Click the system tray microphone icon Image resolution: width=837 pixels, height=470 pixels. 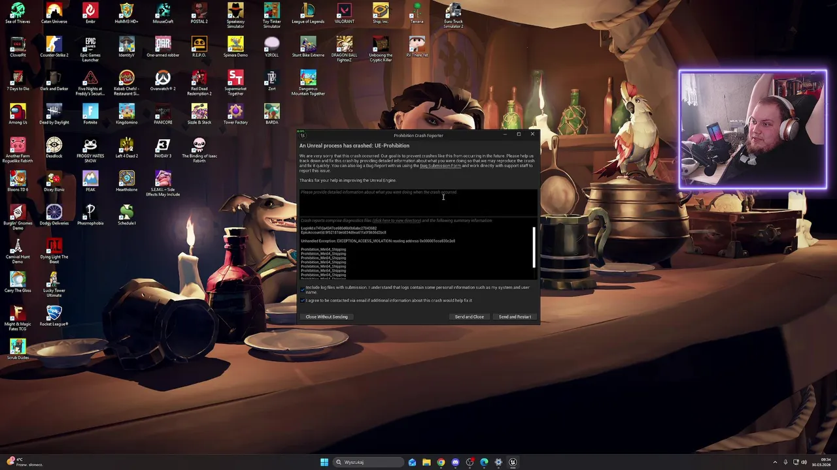[x=785, y=462]
